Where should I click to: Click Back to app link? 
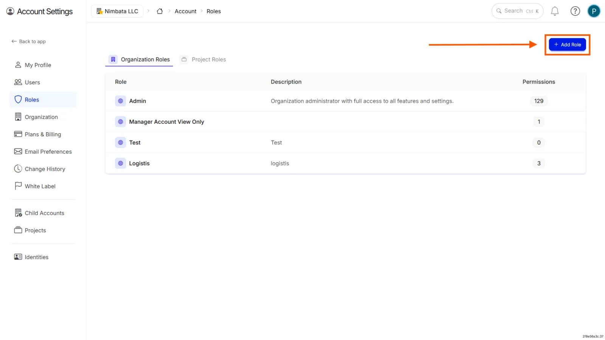click(28, 42)
